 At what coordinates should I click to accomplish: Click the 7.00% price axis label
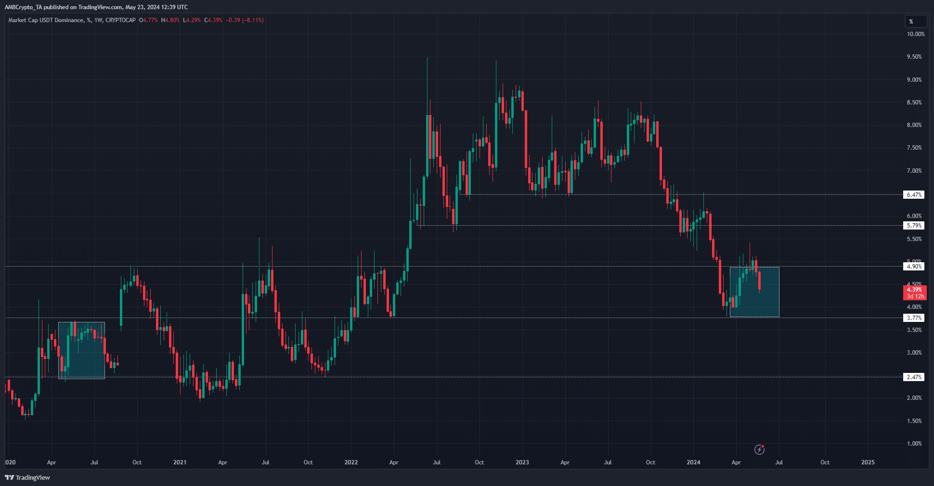tap(914, 171)
